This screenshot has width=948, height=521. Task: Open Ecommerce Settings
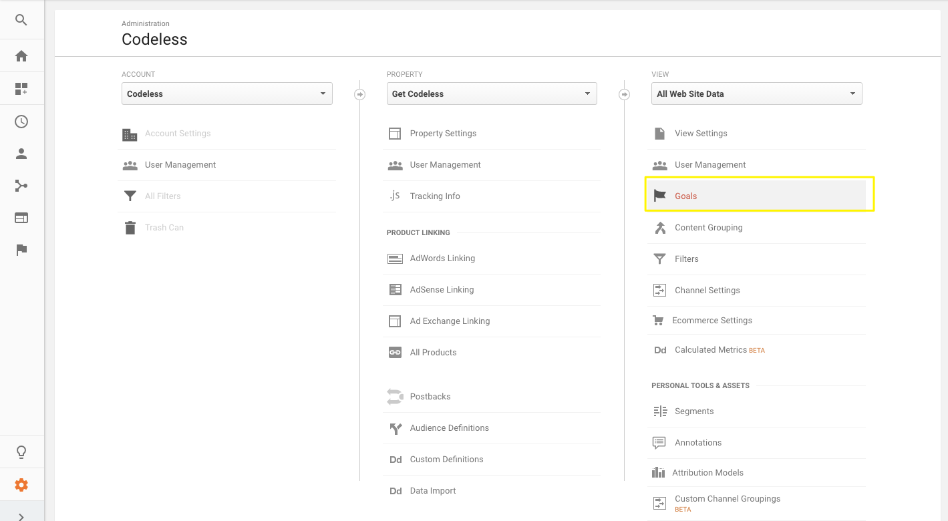click(712, 321)
